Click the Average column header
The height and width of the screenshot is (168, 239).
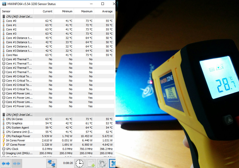point(104,11)
